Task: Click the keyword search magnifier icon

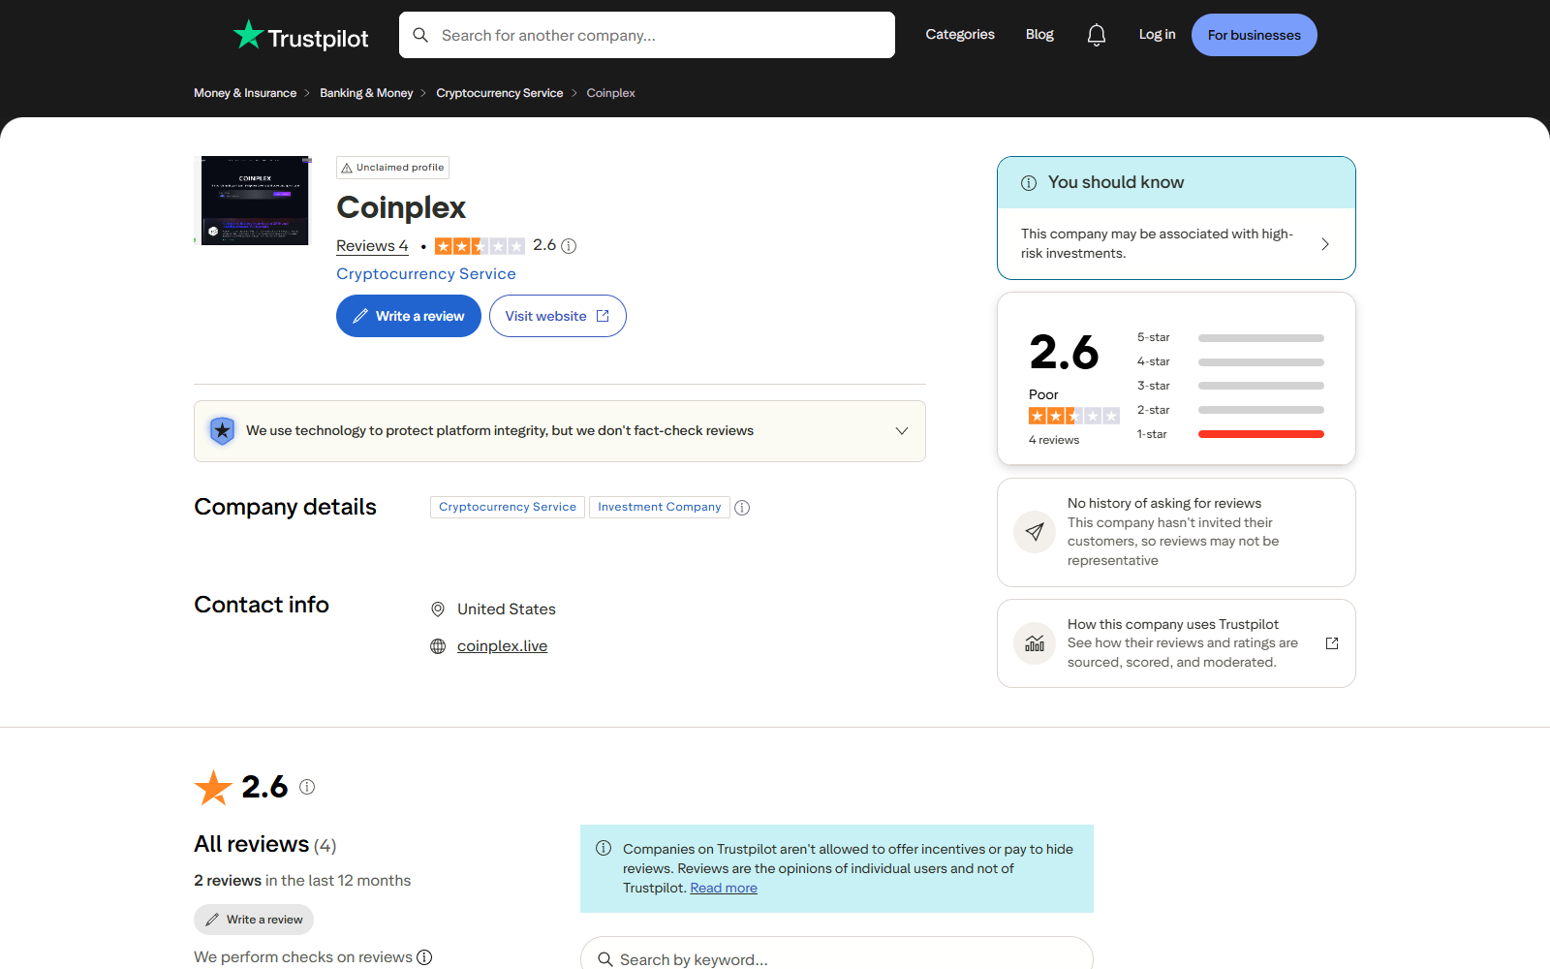Action: [605, 959]
